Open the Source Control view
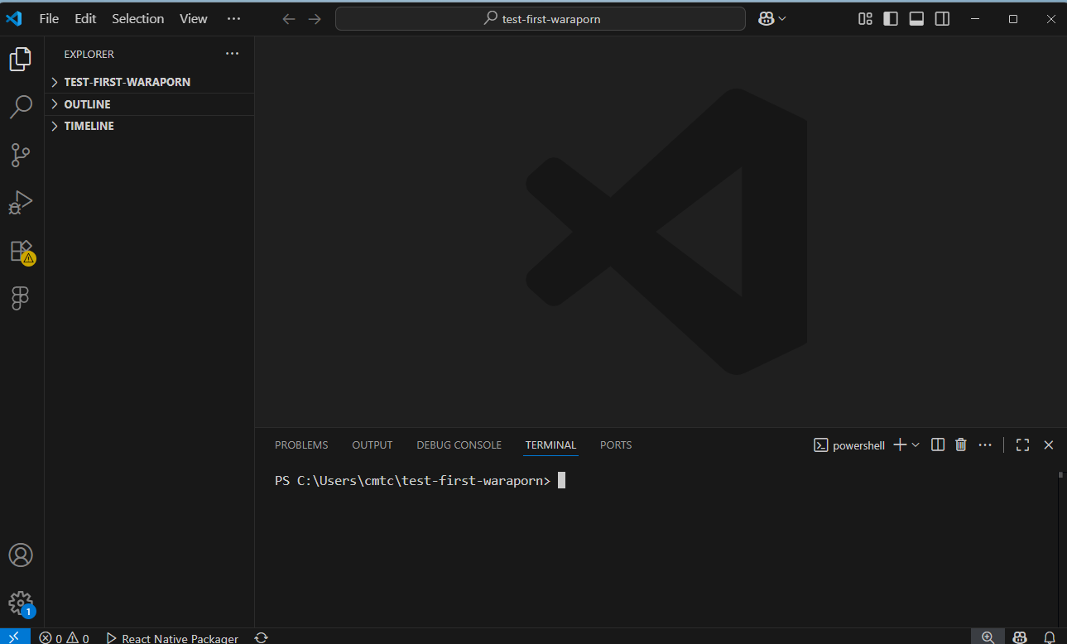 [x=21, y=155]
